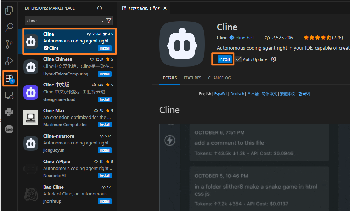350x211 pixels.
Task: Click the Maximum Compute Inc publisher name
Action: (x=65, y=125)
